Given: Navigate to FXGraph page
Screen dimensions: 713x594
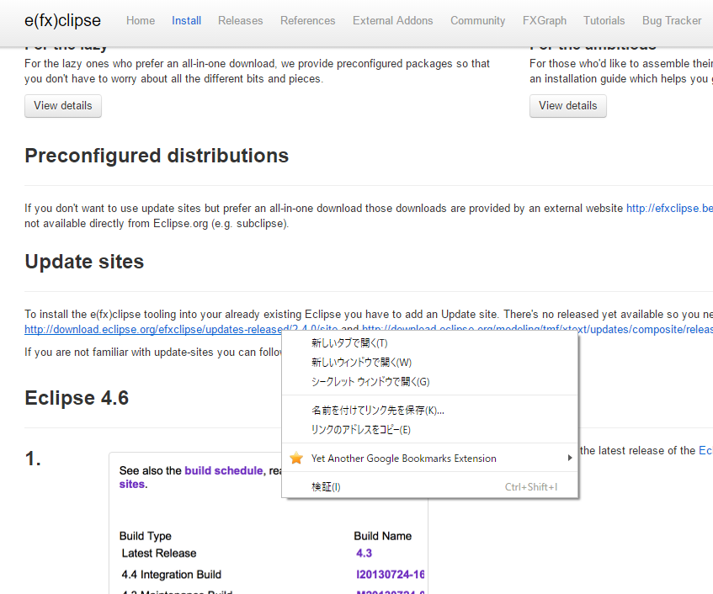Looking at the screenshot, I should tap(545, 21).
